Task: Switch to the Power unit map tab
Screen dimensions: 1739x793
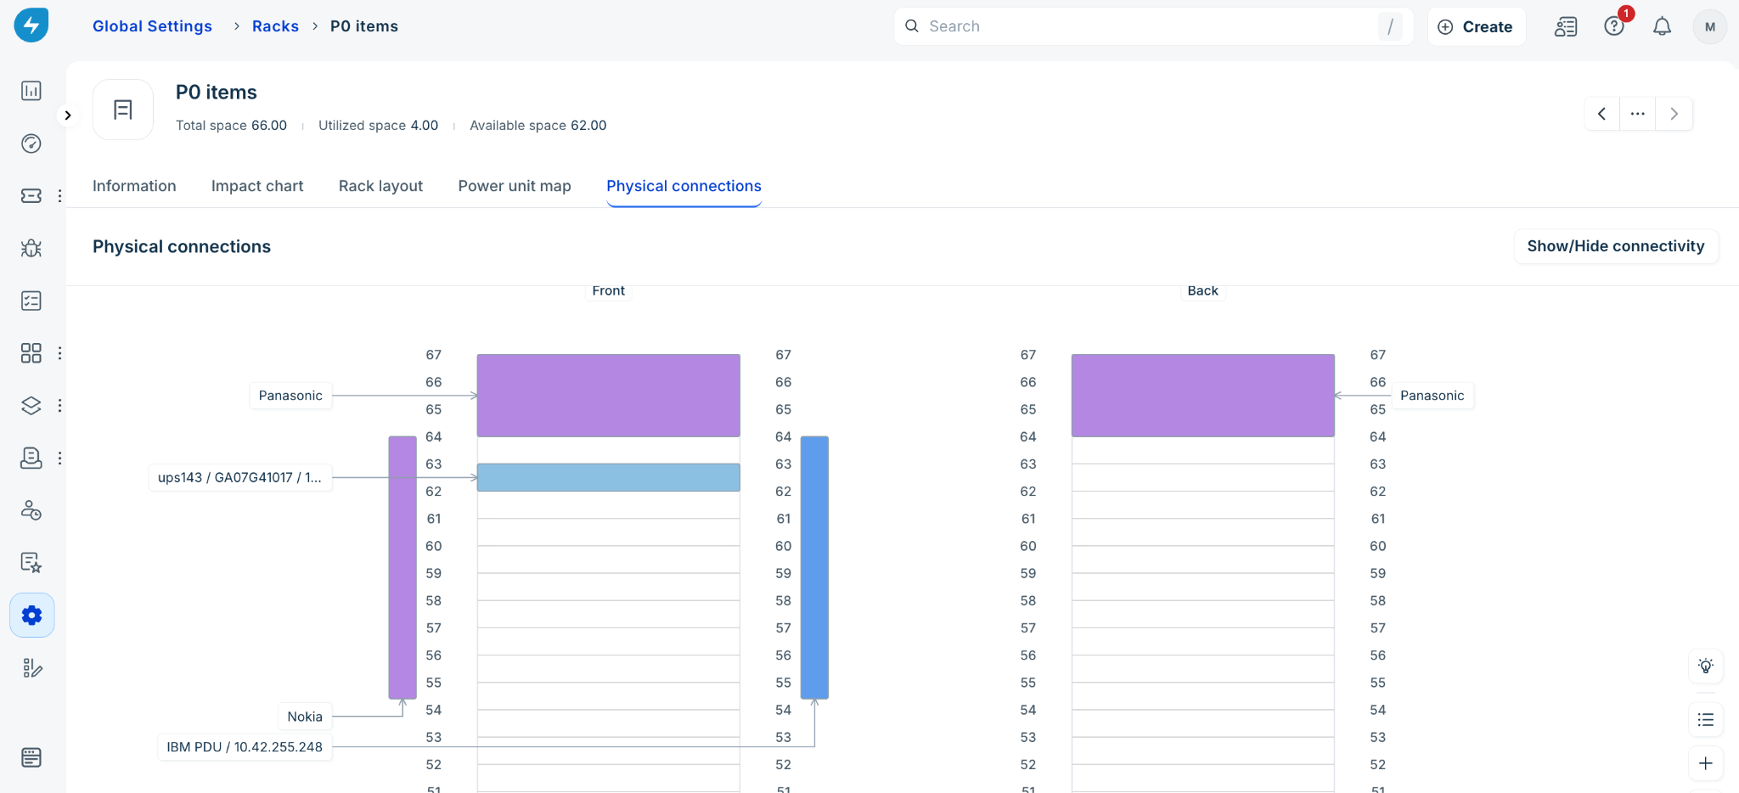Action: pyautogui.click(x=515, y=186)
